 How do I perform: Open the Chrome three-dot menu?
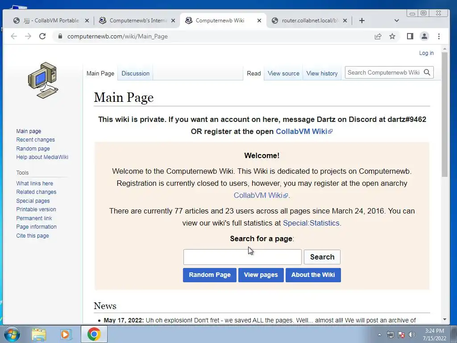point(439,36)
